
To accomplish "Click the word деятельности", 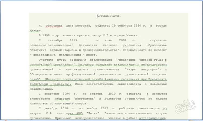I will pos(110,74).
